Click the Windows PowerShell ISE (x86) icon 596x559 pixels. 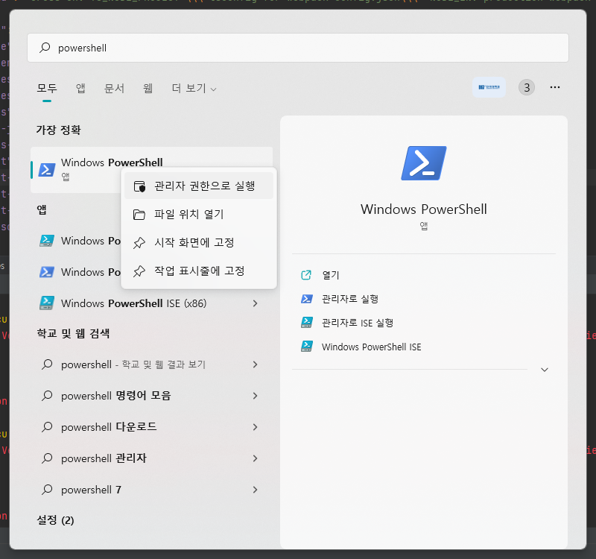(x=47, y=303)
